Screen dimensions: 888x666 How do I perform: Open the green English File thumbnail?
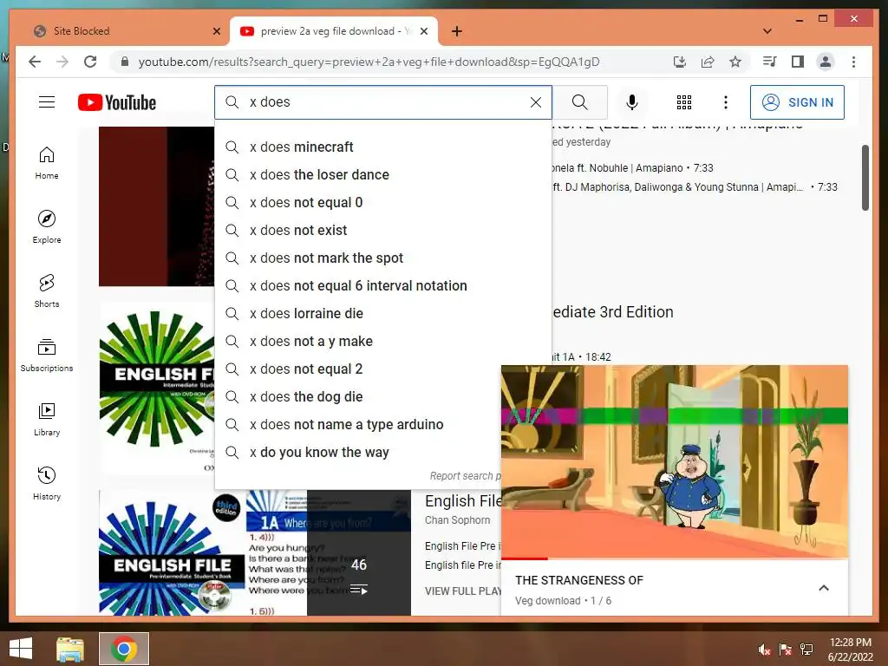coord(157,388)
